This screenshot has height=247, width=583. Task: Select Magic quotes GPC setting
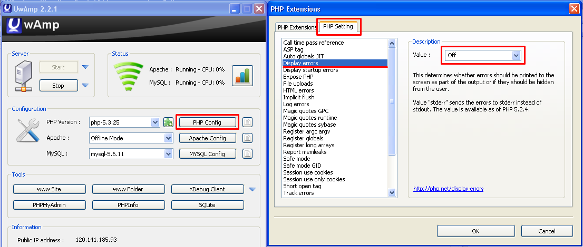[x=335, y=111]
